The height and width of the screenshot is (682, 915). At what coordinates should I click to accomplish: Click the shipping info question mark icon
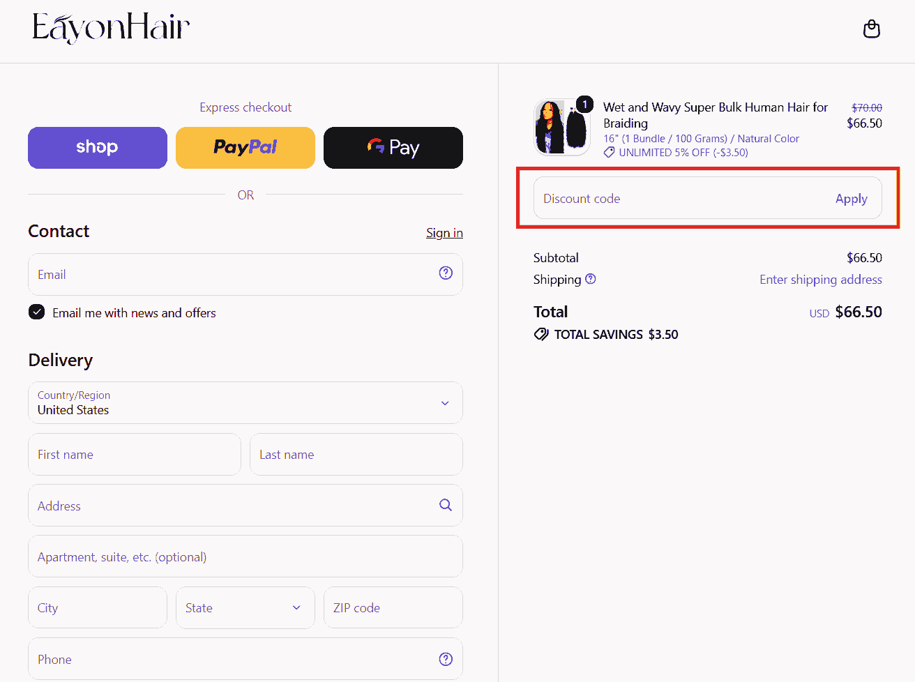591,279
